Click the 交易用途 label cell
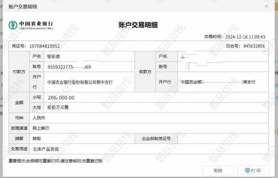Image resolution: width=278 pixels, height=178 pixels. point(19,149)
